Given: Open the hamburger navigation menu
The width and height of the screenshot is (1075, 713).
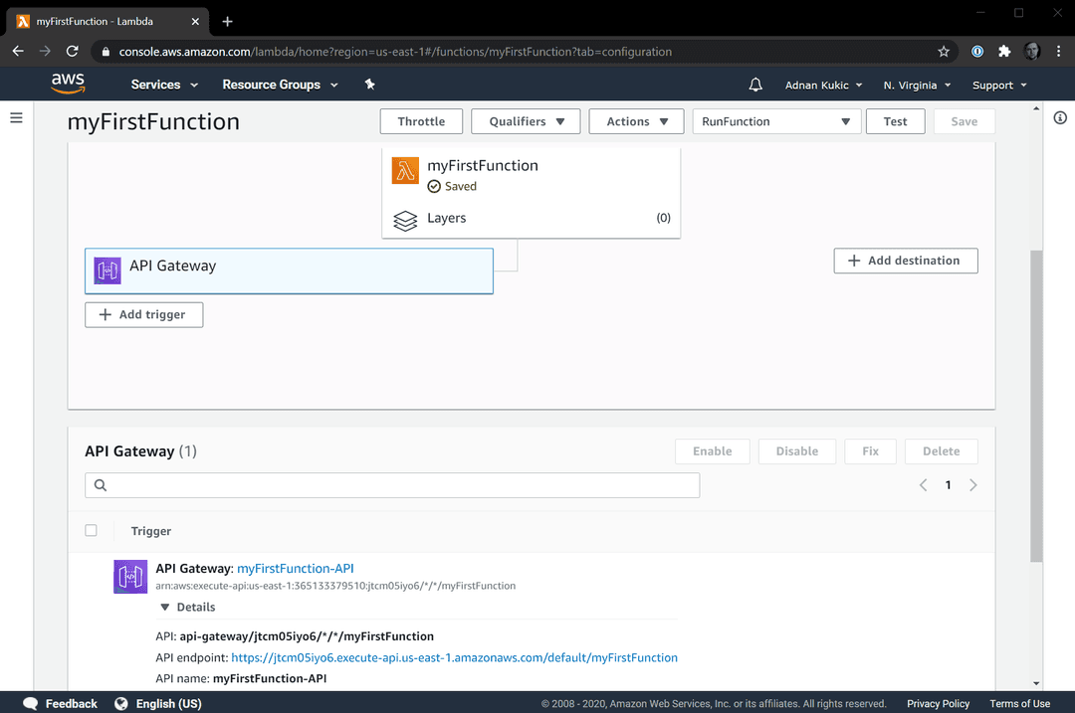Looking at the screenshot, I should point(16,117).
